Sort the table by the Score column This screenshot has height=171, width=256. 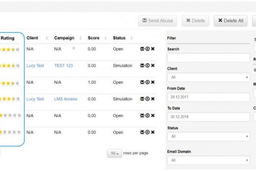point(93,38)
